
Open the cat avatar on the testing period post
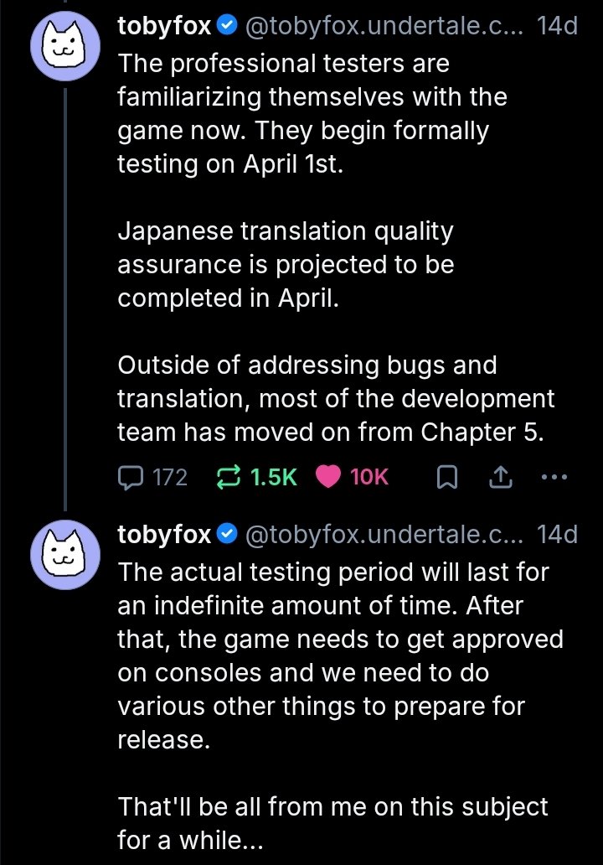[65, 554]
